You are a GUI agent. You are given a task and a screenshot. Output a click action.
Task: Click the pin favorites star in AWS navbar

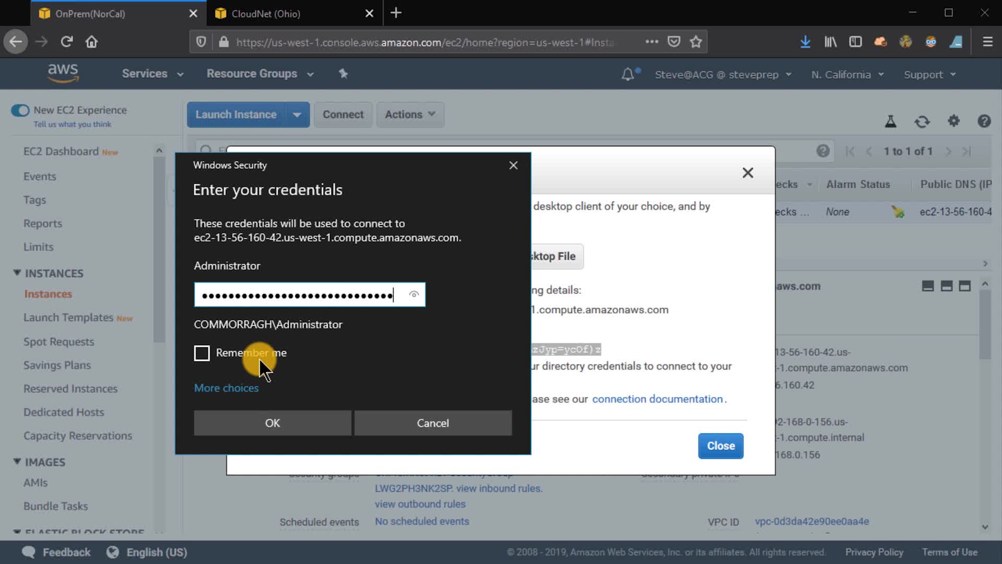[343, 74]
